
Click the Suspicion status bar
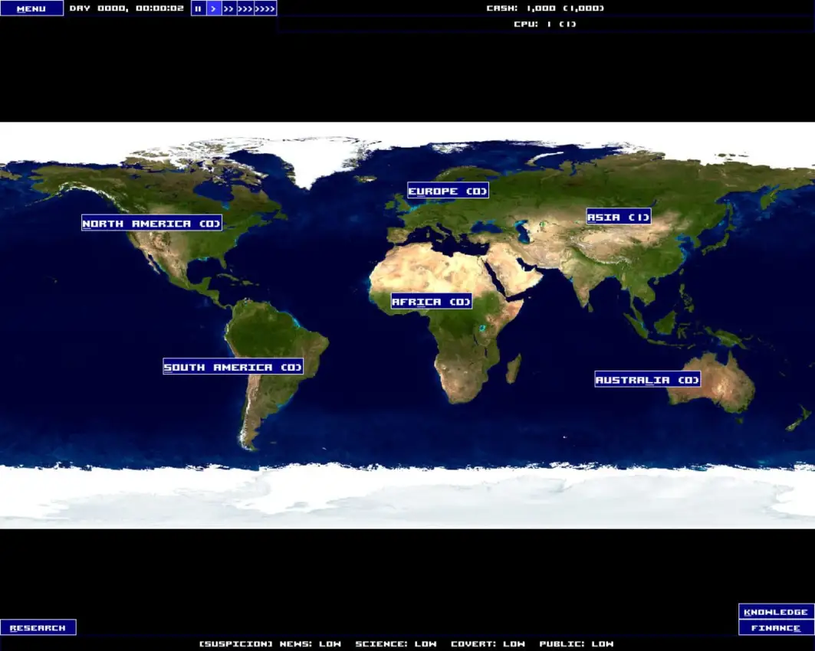pos(406,644)
